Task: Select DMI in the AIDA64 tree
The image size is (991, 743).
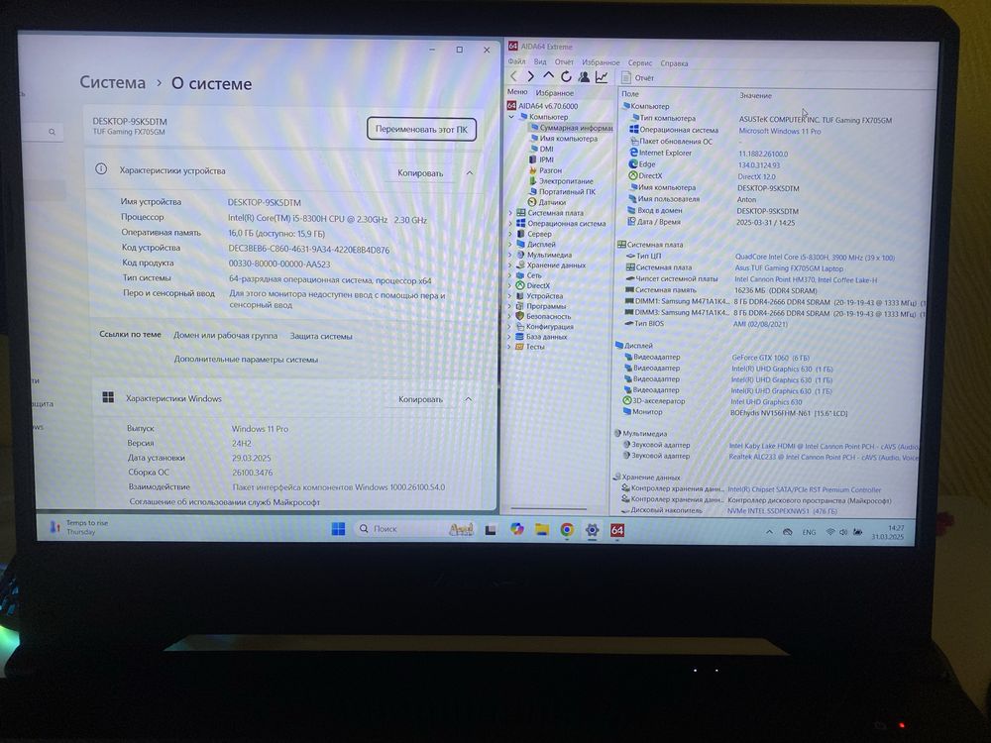Action: [542, 150]
